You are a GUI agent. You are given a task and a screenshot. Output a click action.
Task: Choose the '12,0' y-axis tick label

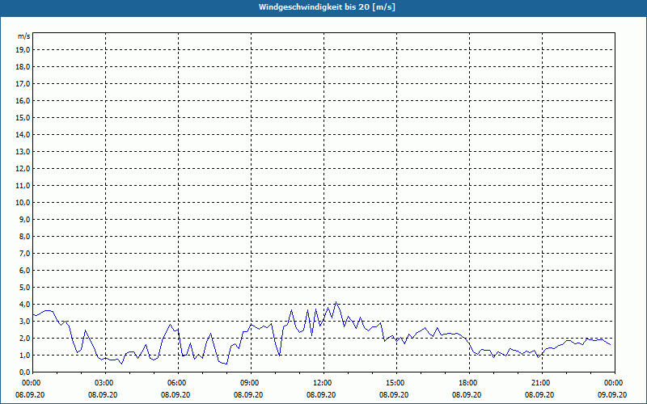(x=24, y=169)
